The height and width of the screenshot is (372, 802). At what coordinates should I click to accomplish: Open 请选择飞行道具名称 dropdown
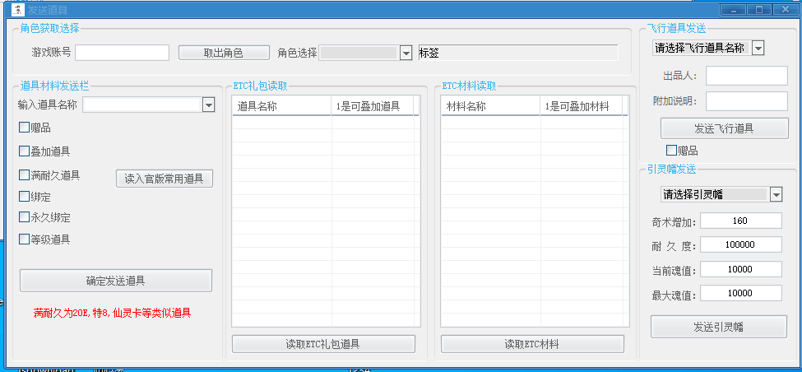point(758,48)
